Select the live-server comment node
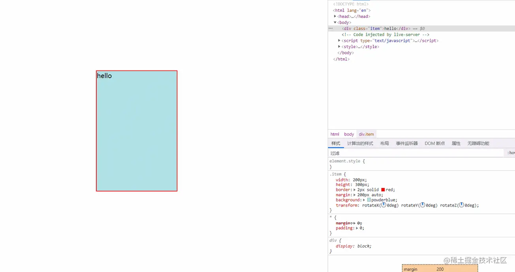The width and height of the screenshot is (515, 272). 385,35
